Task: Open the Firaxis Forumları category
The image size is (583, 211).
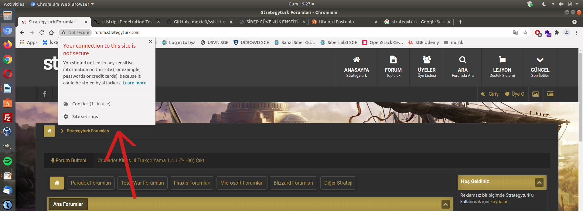Action: [x=192, y=183]
